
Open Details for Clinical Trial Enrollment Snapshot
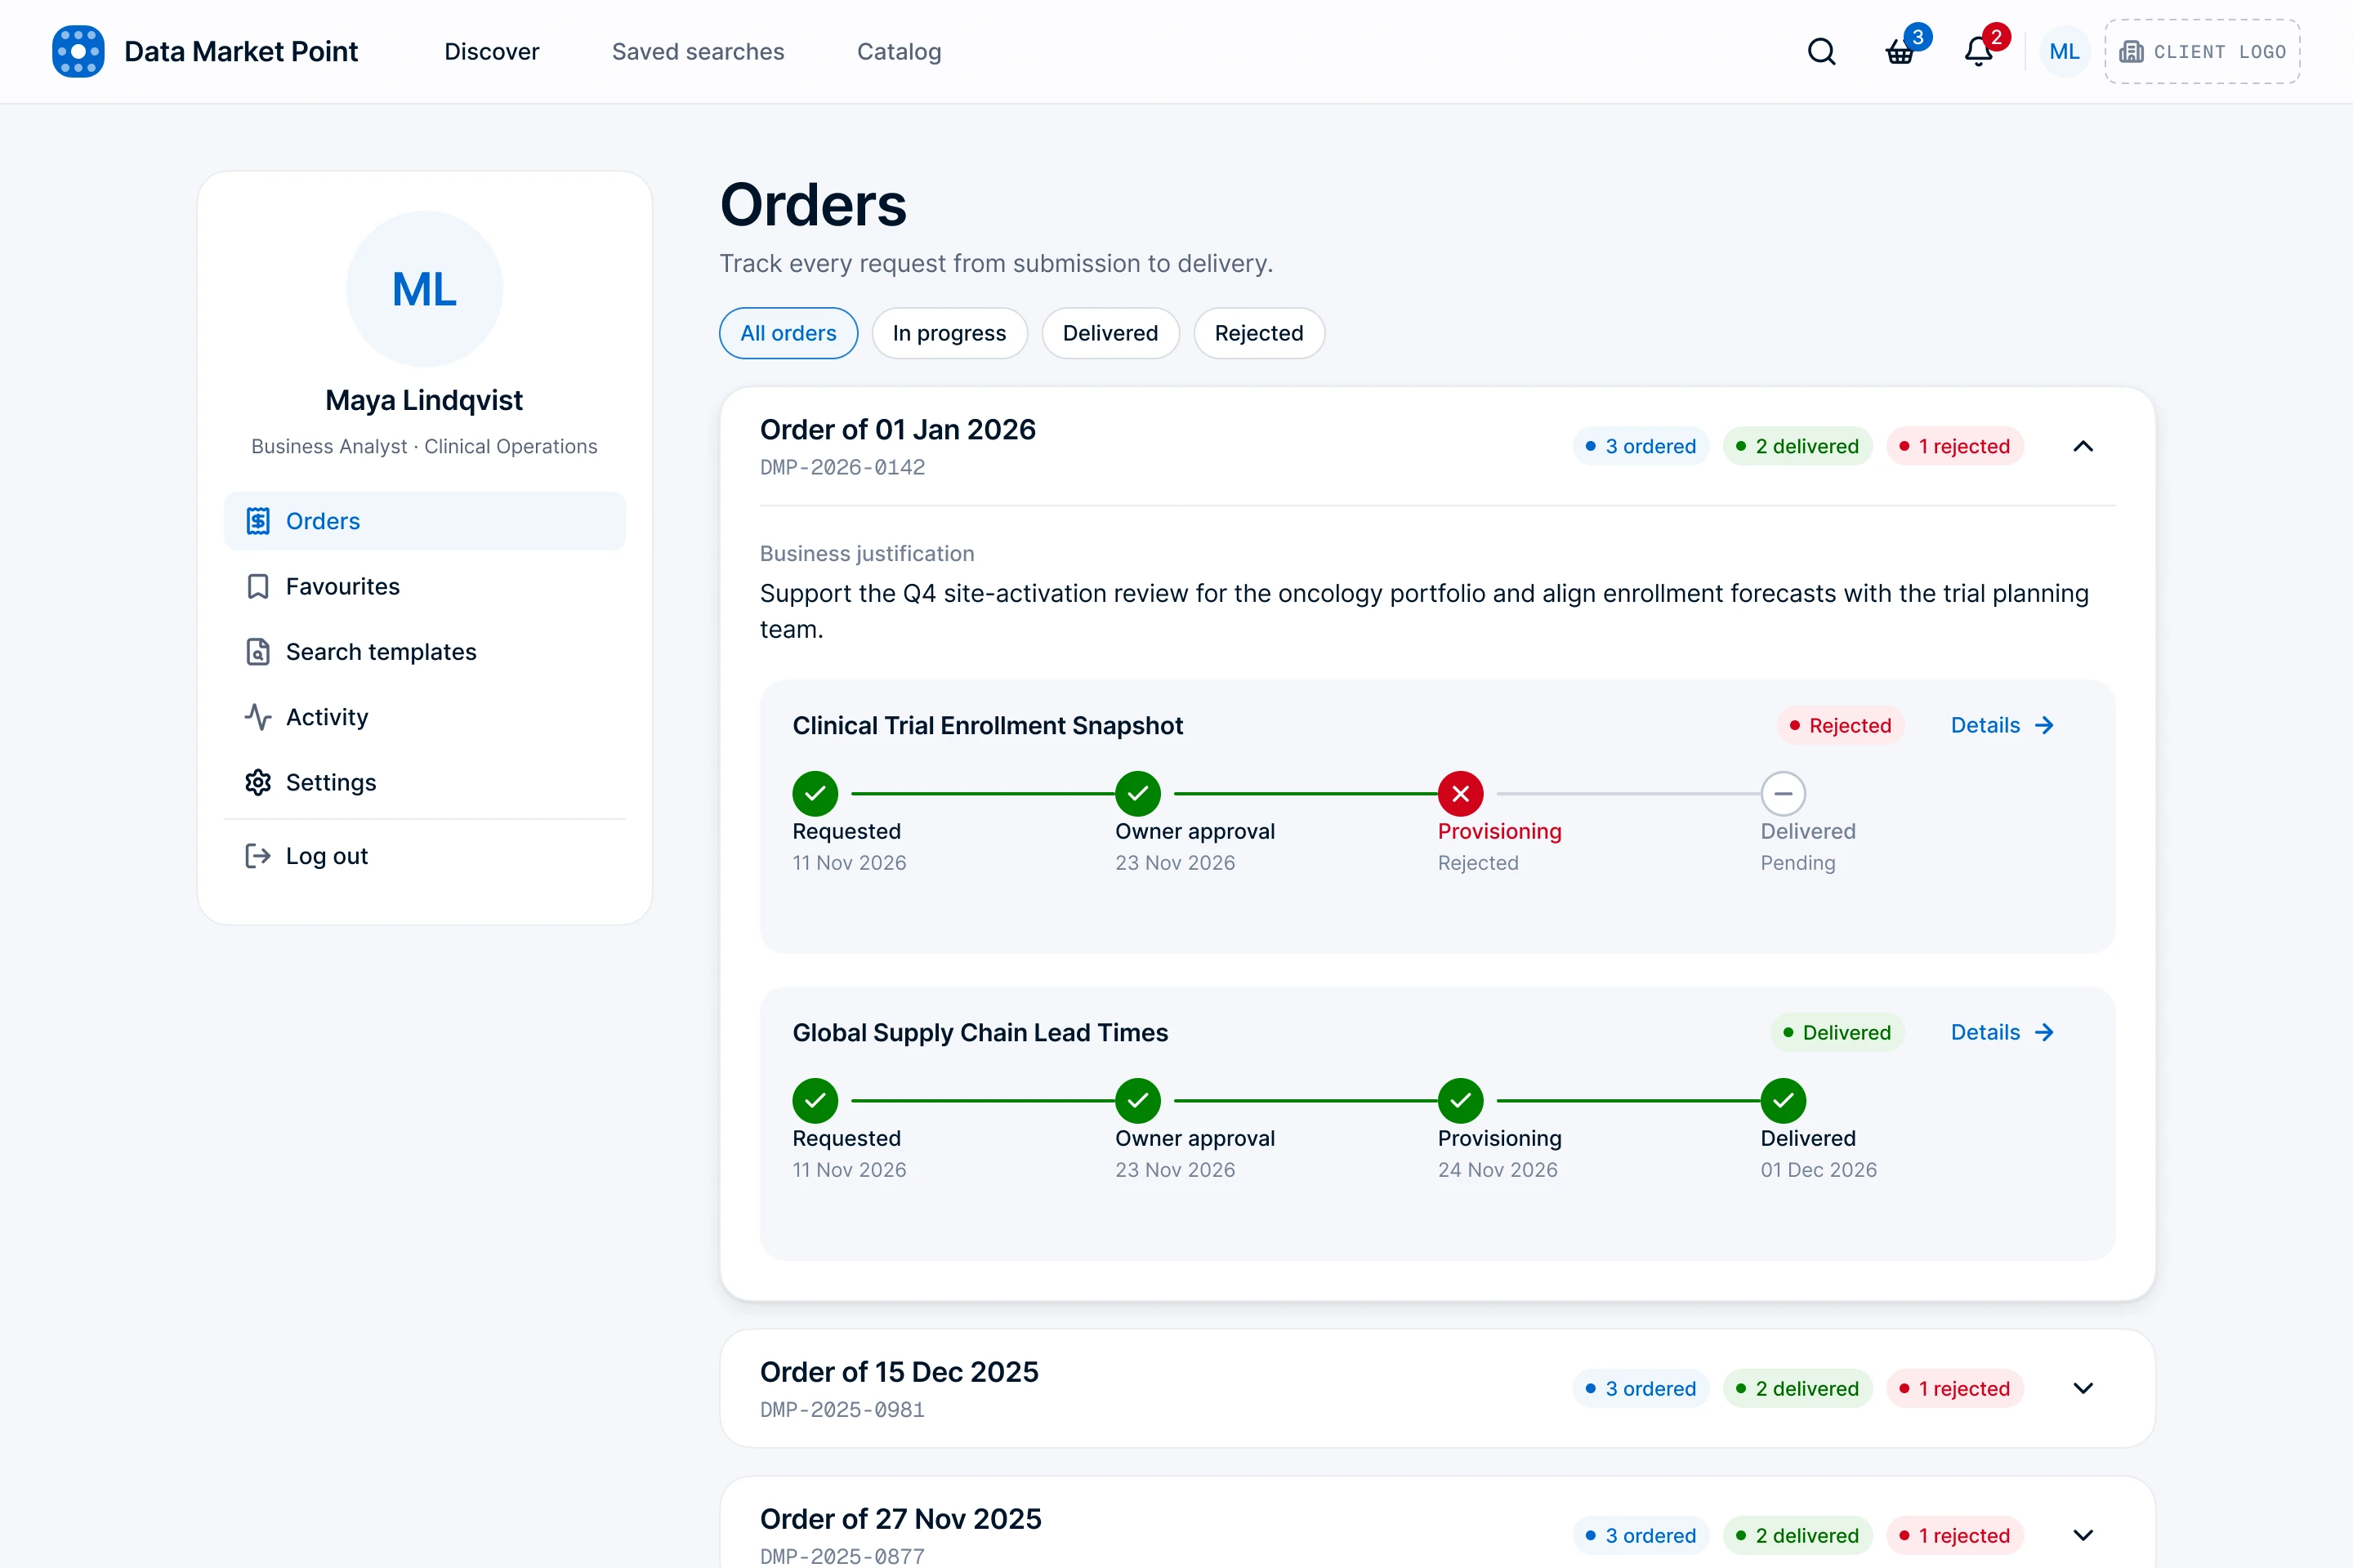pyautogui.click(x=2002, y=725)
